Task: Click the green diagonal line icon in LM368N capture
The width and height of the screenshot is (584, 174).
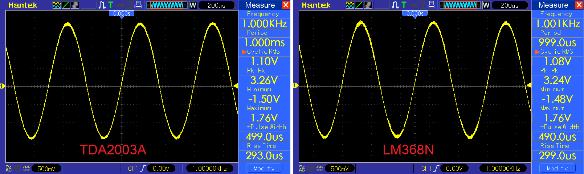Action: (x=359, y=5)
